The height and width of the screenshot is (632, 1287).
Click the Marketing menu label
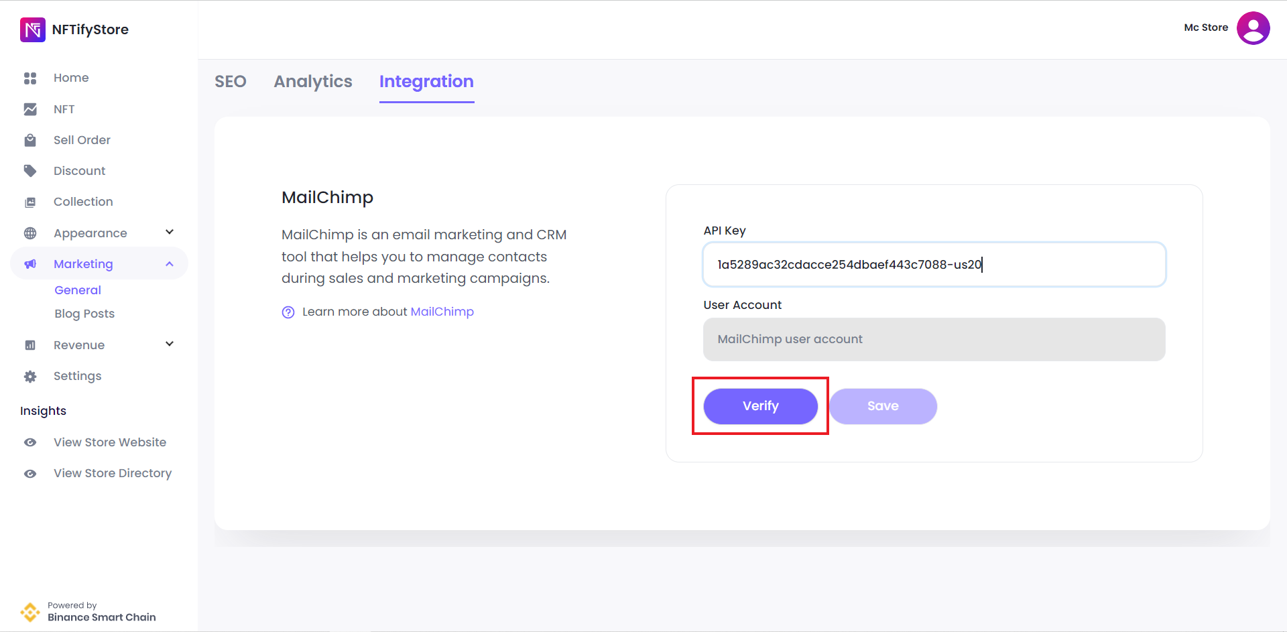pyautogui.click(x=83, y=264)
